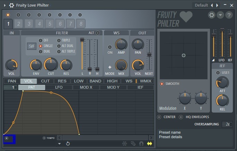Enable the envelope LED at bottom left
Image resolution: width=237 pixels, height=151 pixels.
coord(7,138)
